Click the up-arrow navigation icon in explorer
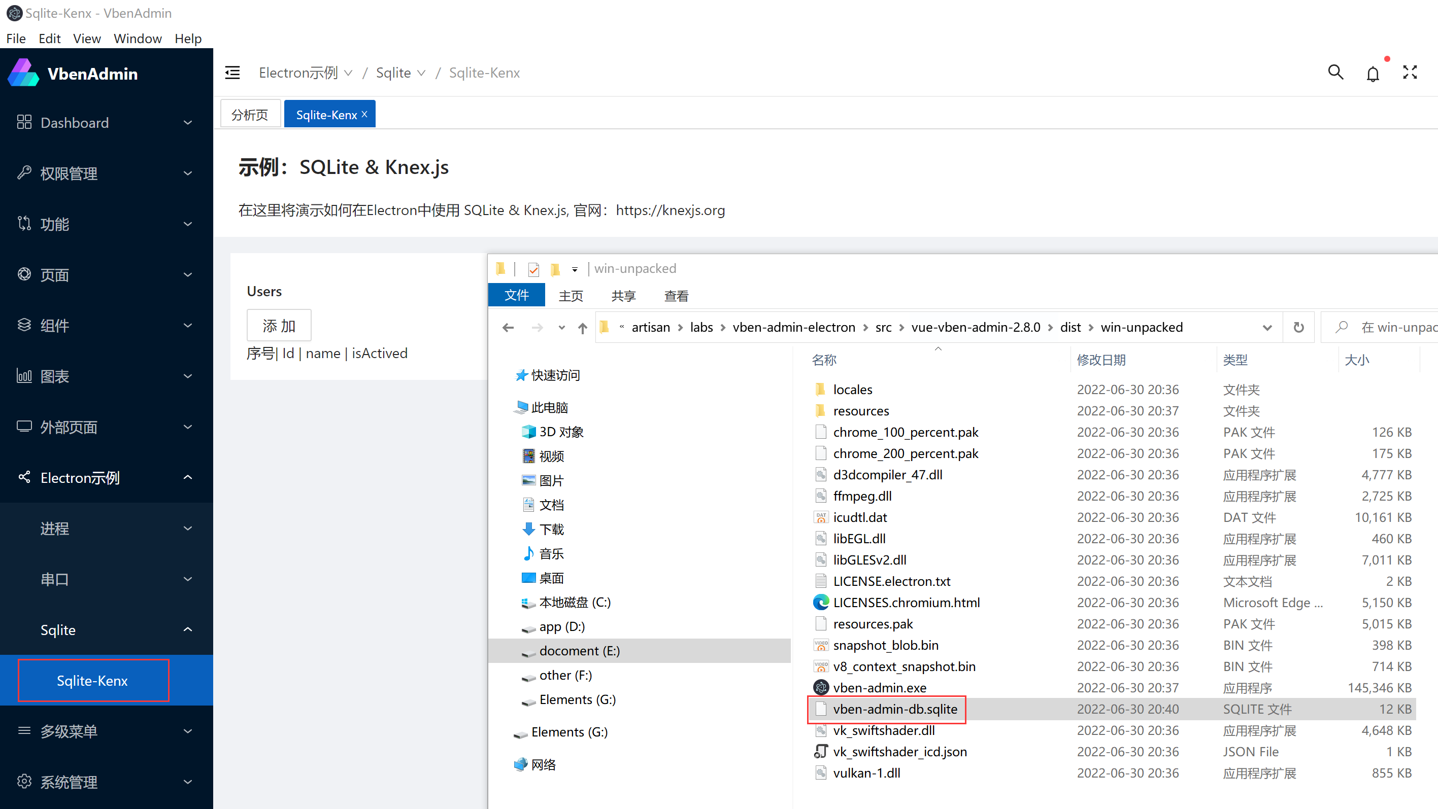 pyautogui.click(x=582, y=328)
